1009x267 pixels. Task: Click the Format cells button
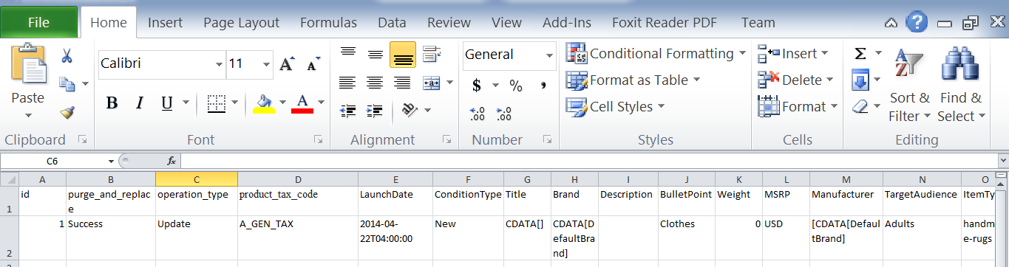[798, 106]
